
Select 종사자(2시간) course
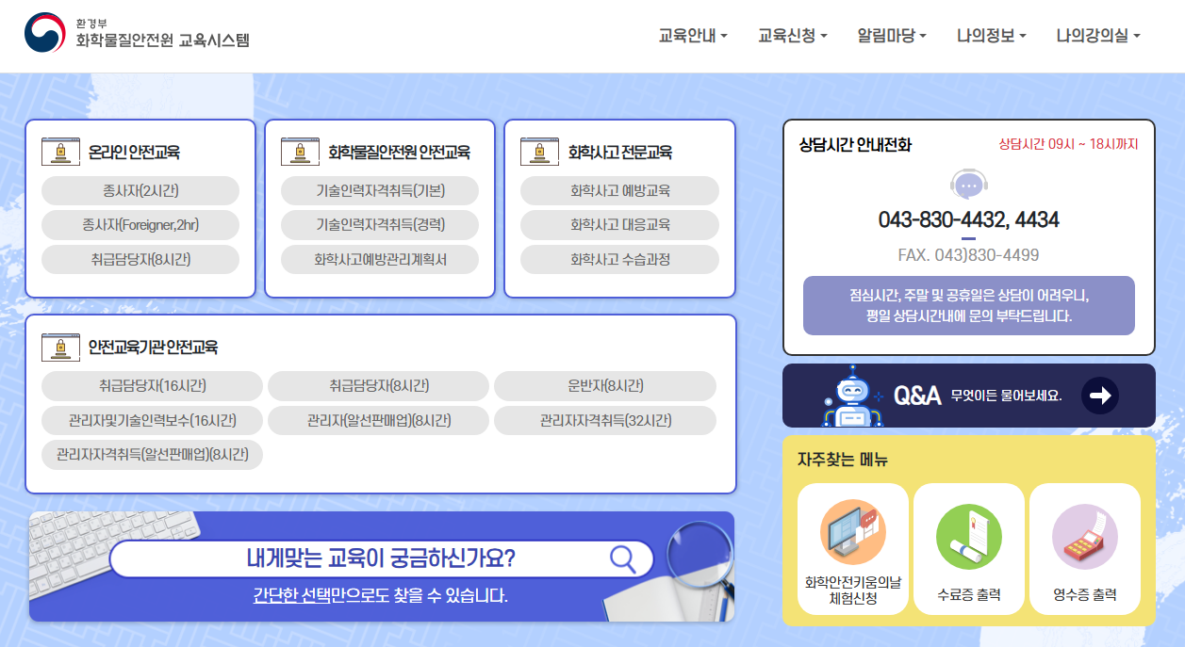pos(140,190)
